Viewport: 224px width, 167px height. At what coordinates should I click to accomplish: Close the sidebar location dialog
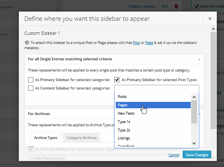tap(210, 18)
